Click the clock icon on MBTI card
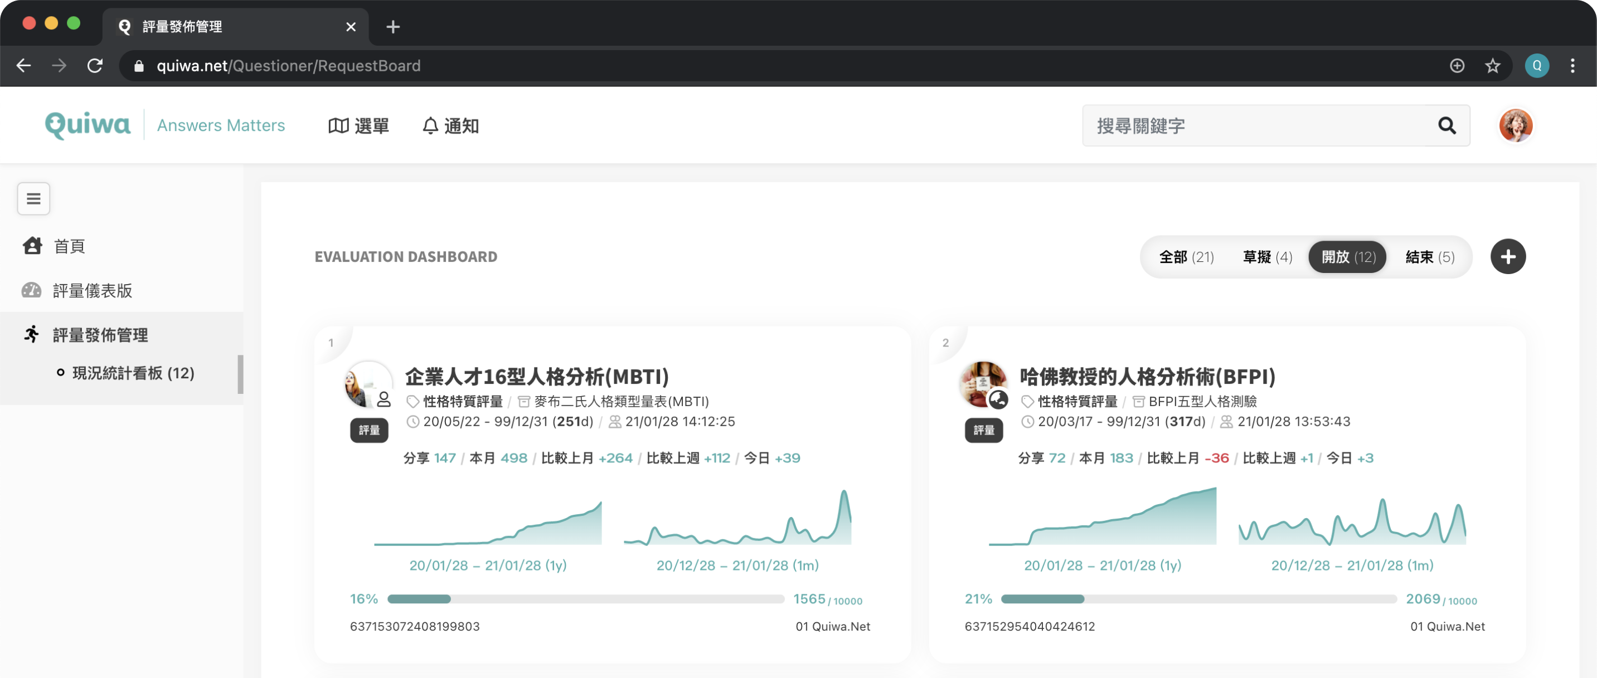Viewport: 1597px width, 678px height. (x=413, y=422)
